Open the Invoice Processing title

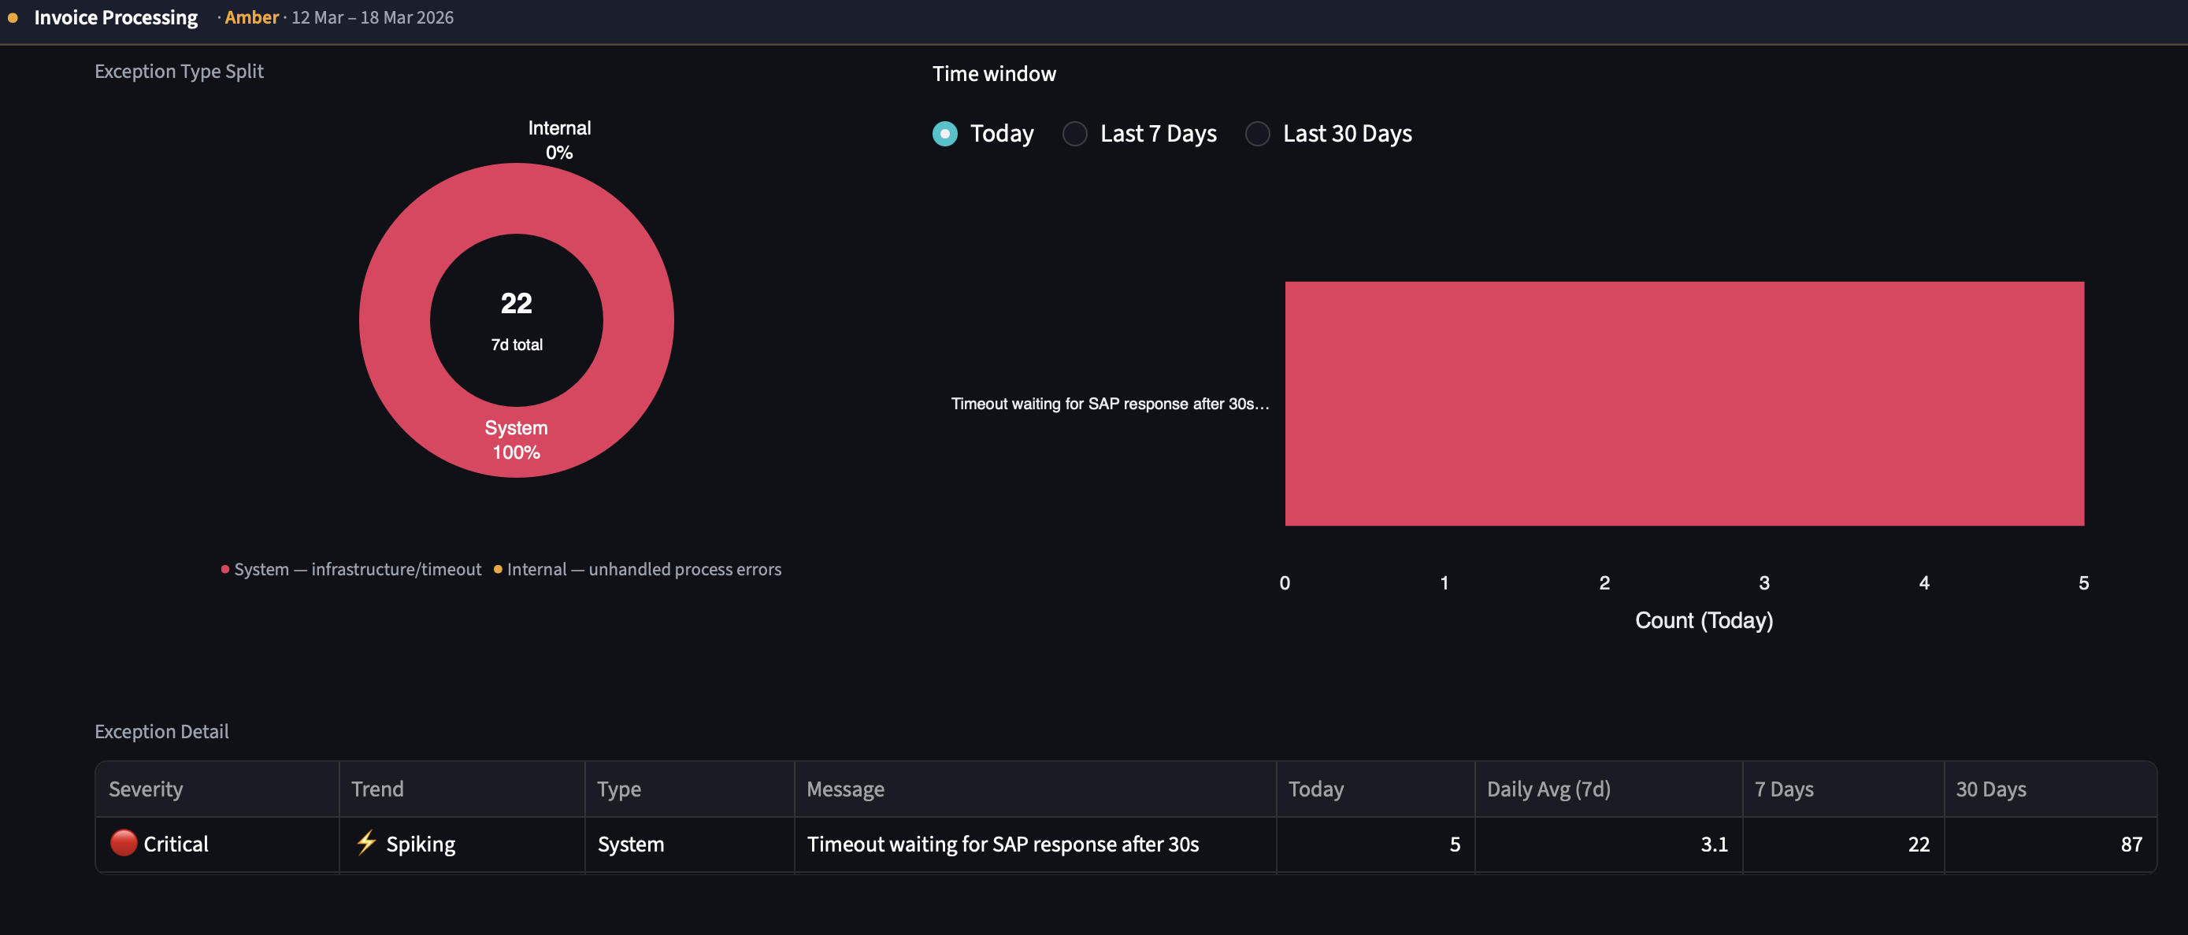click(116, 17)
